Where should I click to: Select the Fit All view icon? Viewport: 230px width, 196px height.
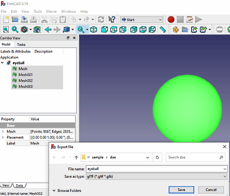pyautogui.click(x=6, y=30)
